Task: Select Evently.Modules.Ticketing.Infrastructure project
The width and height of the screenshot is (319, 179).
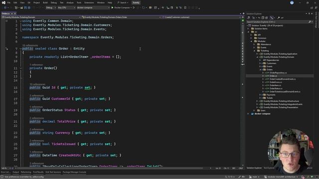Action: point(281,101)
